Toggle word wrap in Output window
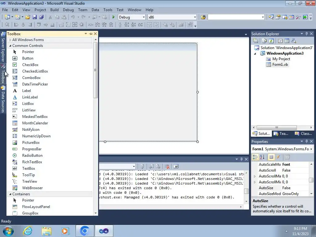 [176, 166]
